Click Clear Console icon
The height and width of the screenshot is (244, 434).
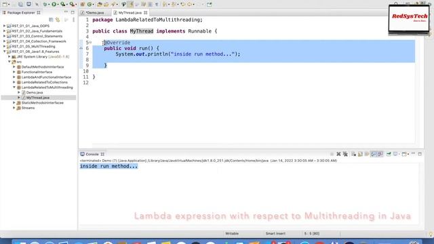tap(354, 154)
